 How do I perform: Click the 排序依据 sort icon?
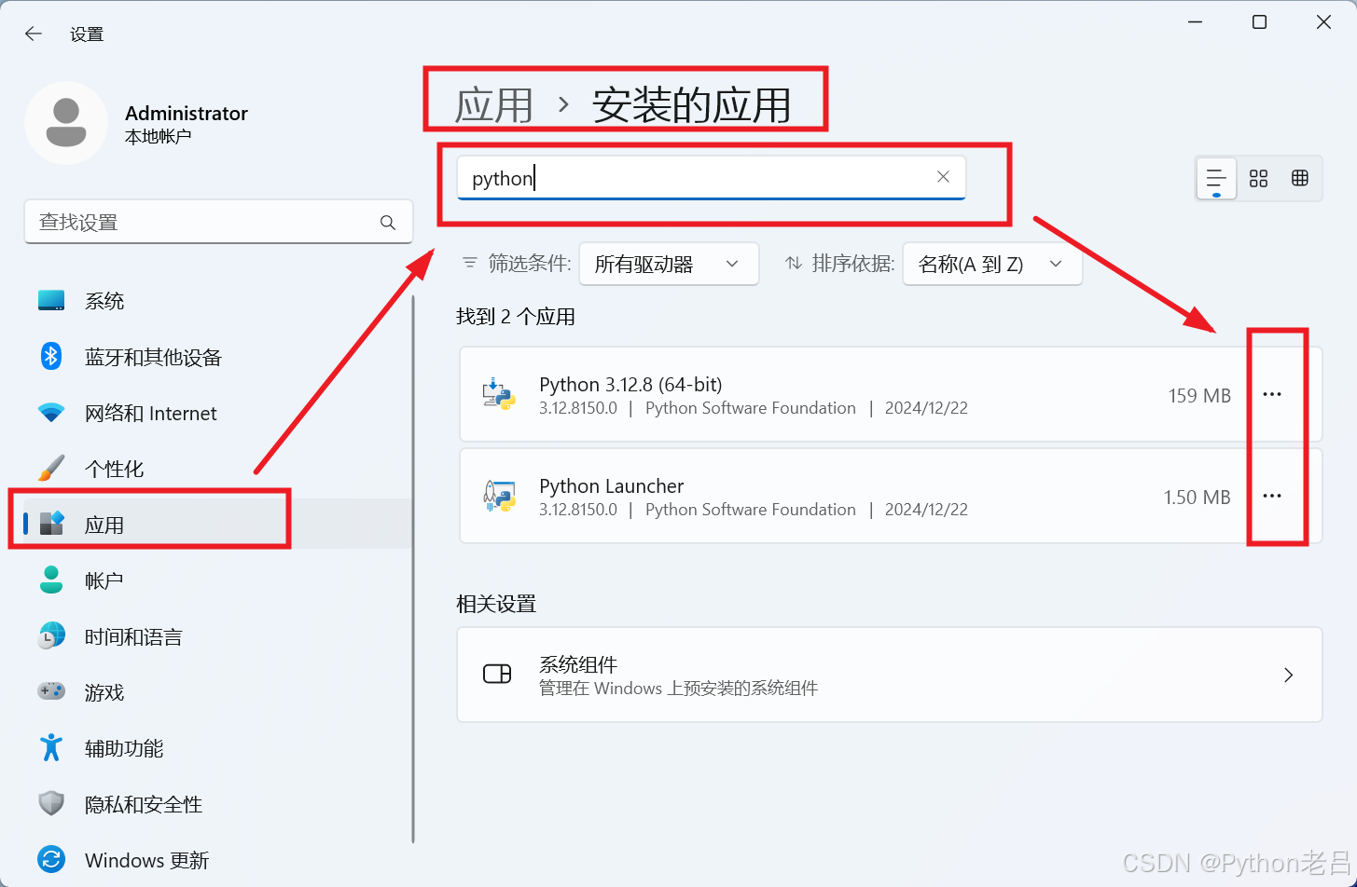click(794, 263)
